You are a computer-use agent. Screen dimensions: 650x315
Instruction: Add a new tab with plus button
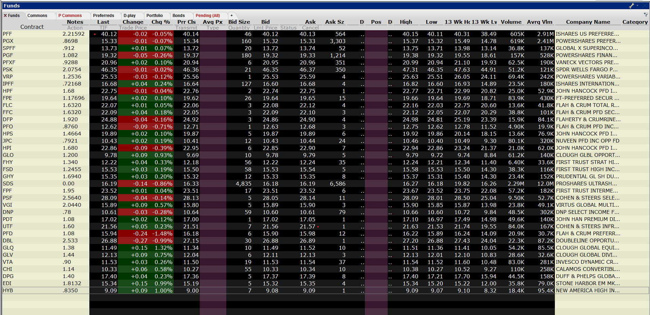tap(232, 16)
